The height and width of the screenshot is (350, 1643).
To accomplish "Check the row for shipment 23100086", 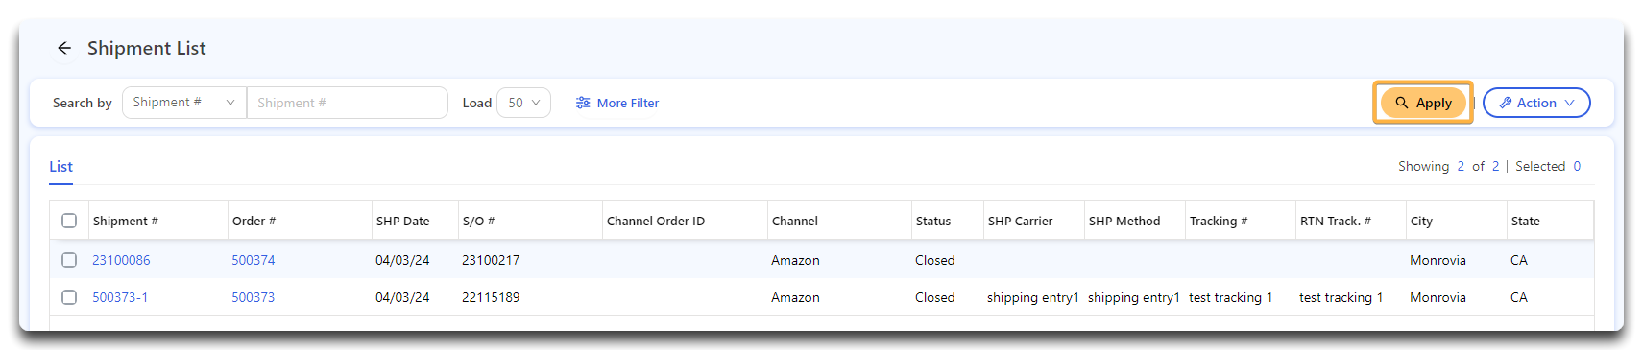I will click(x=69, y=260).
